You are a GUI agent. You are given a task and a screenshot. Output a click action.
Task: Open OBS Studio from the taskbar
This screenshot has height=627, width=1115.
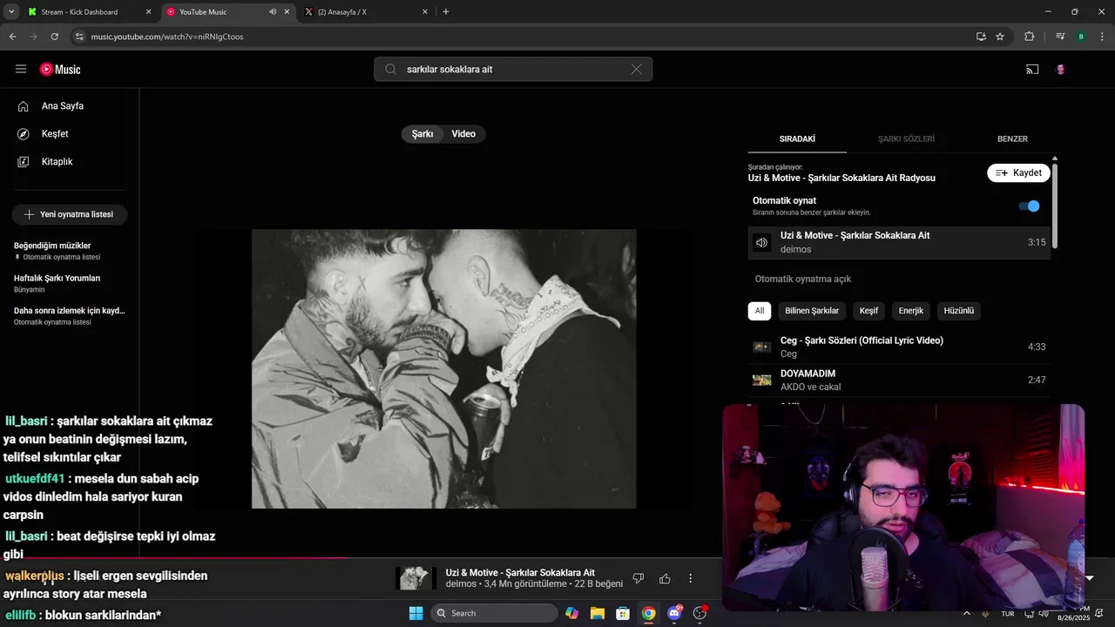pyautogui.click(x=699, y=613)
